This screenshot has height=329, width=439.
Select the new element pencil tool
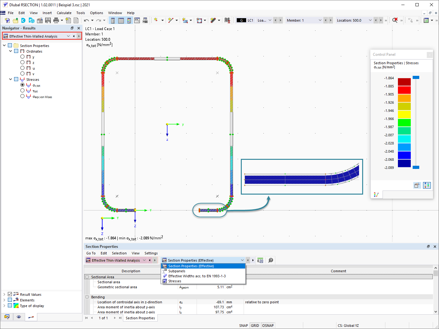click(x=213, y=20)
